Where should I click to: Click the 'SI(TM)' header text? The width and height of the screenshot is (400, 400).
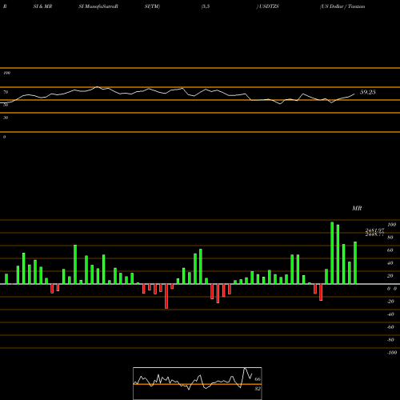152,6
